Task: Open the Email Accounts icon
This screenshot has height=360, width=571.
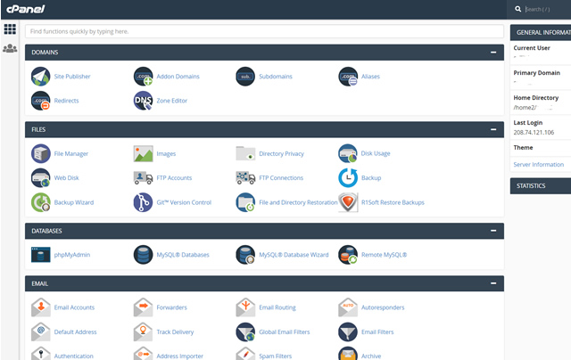Action: click(41, 307)
